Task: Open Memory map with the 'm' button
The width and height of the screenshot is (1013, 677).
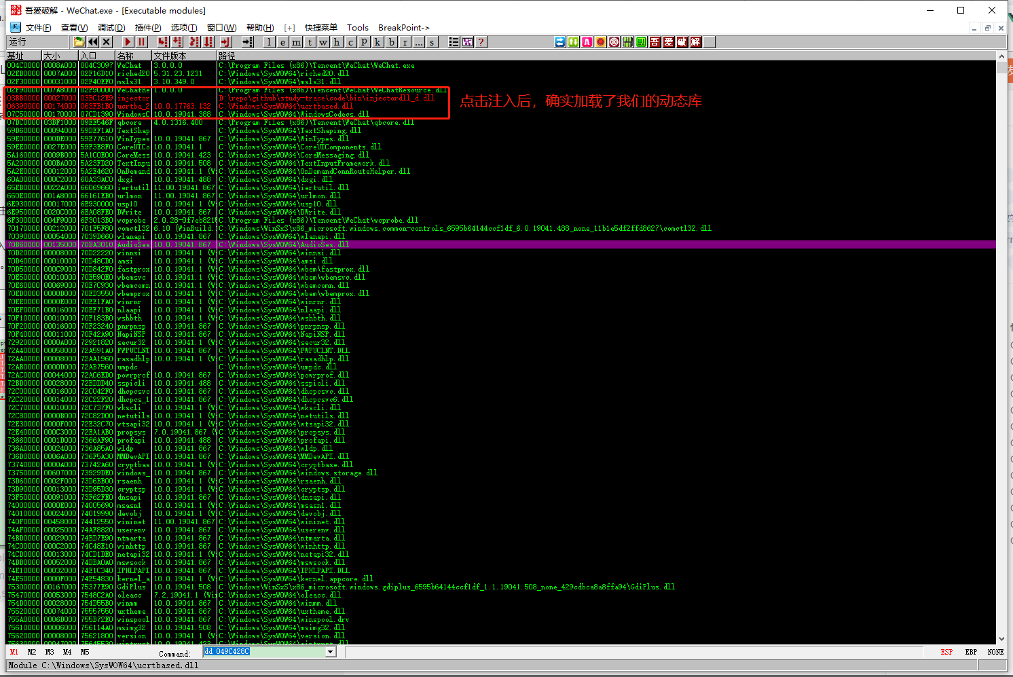Action: 297,42
